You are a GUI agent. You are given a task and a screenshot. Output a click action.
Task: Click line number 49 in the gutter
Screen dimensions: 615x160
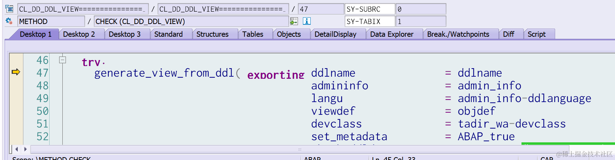coord(43,98)
